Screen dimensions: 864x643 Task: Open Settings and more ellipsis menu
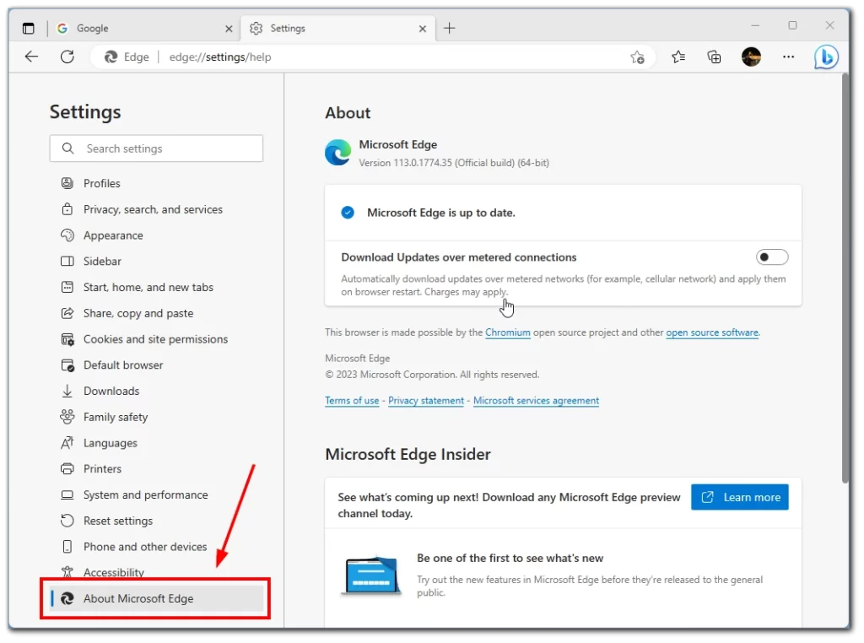click(789, 57)
